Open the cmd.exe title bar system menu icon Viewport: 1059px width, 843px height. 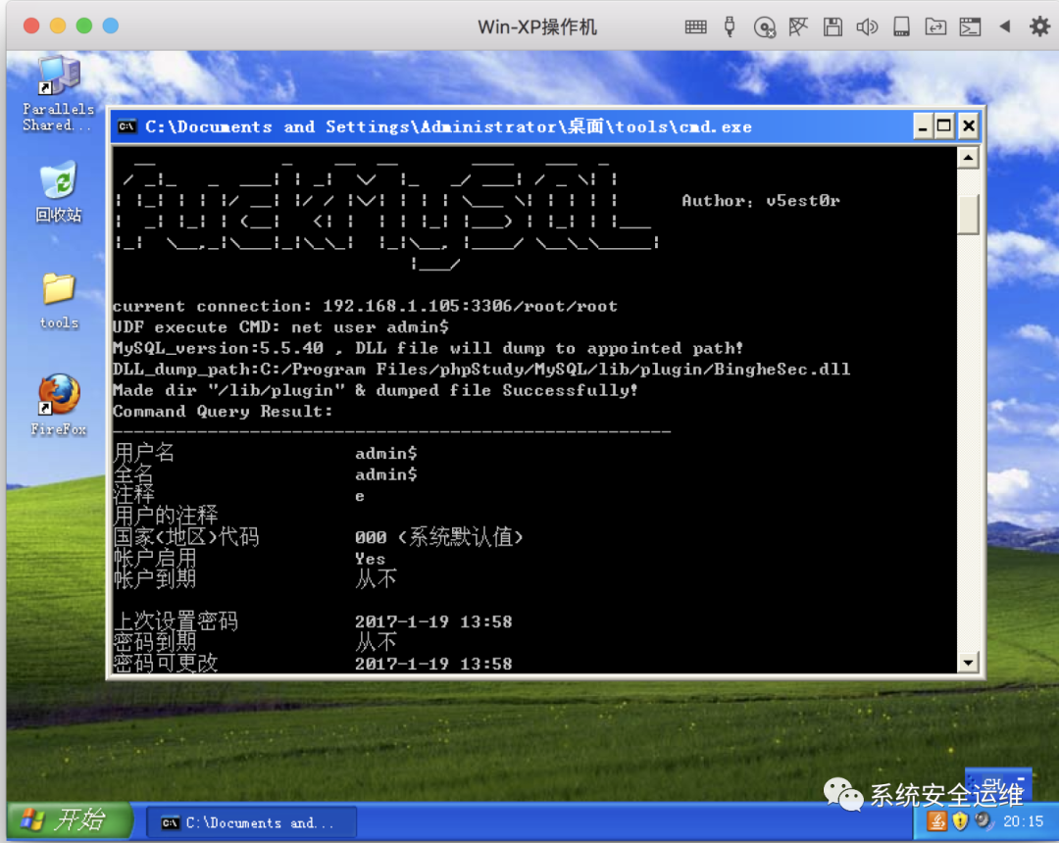point(126,126)
